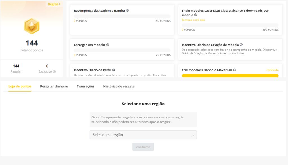
Task: Click Incentivo Diário de Perfil title
Action: (92, 70)
